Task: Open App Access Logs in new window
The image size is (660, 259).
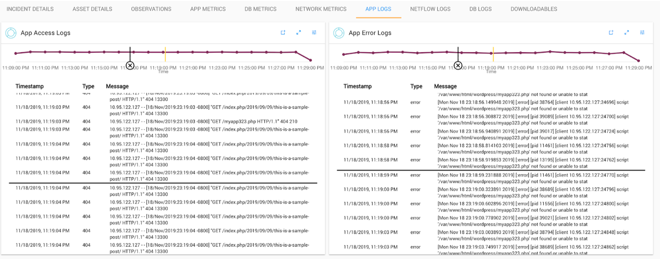Action: point(283,33)
